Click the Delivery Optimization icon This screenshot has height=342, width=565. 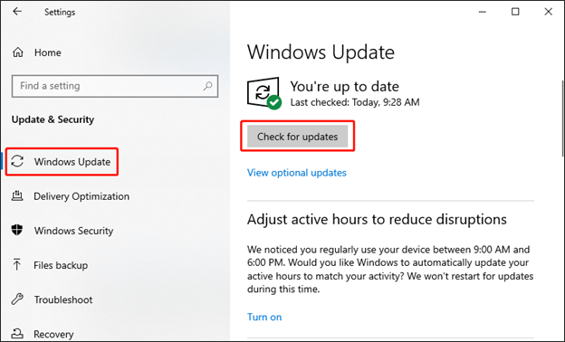coord(17,196)
